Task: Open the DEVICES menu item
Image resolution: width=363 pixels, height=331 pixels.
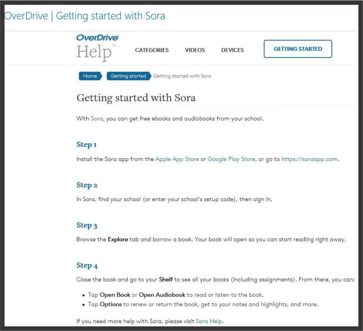Action: click(233, 50)
